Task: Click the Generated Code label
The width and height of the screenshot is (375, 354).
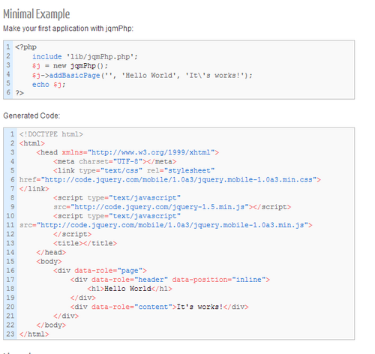Action: [31, 115]
